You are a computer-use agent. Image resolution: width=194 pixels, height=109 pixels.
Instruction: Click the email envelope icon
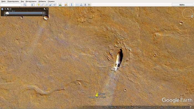coord(77,5)
